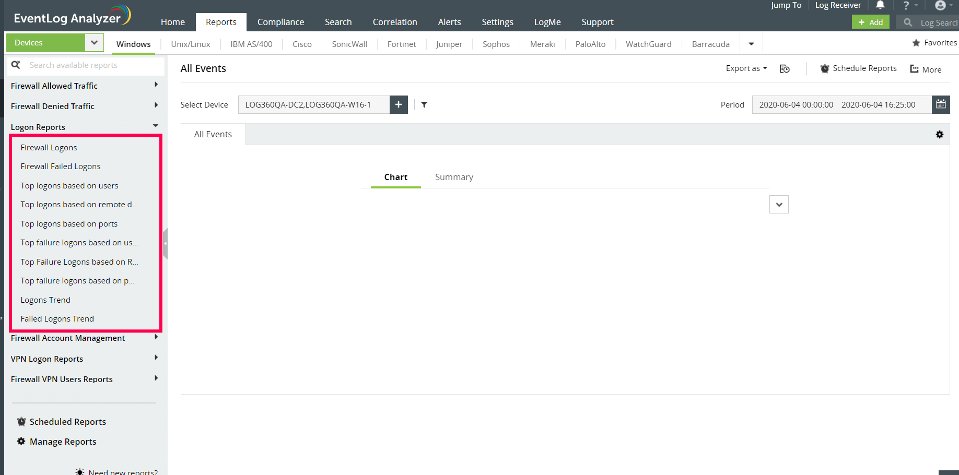
Task: Open the Search tab
Action: click(338, 22)
